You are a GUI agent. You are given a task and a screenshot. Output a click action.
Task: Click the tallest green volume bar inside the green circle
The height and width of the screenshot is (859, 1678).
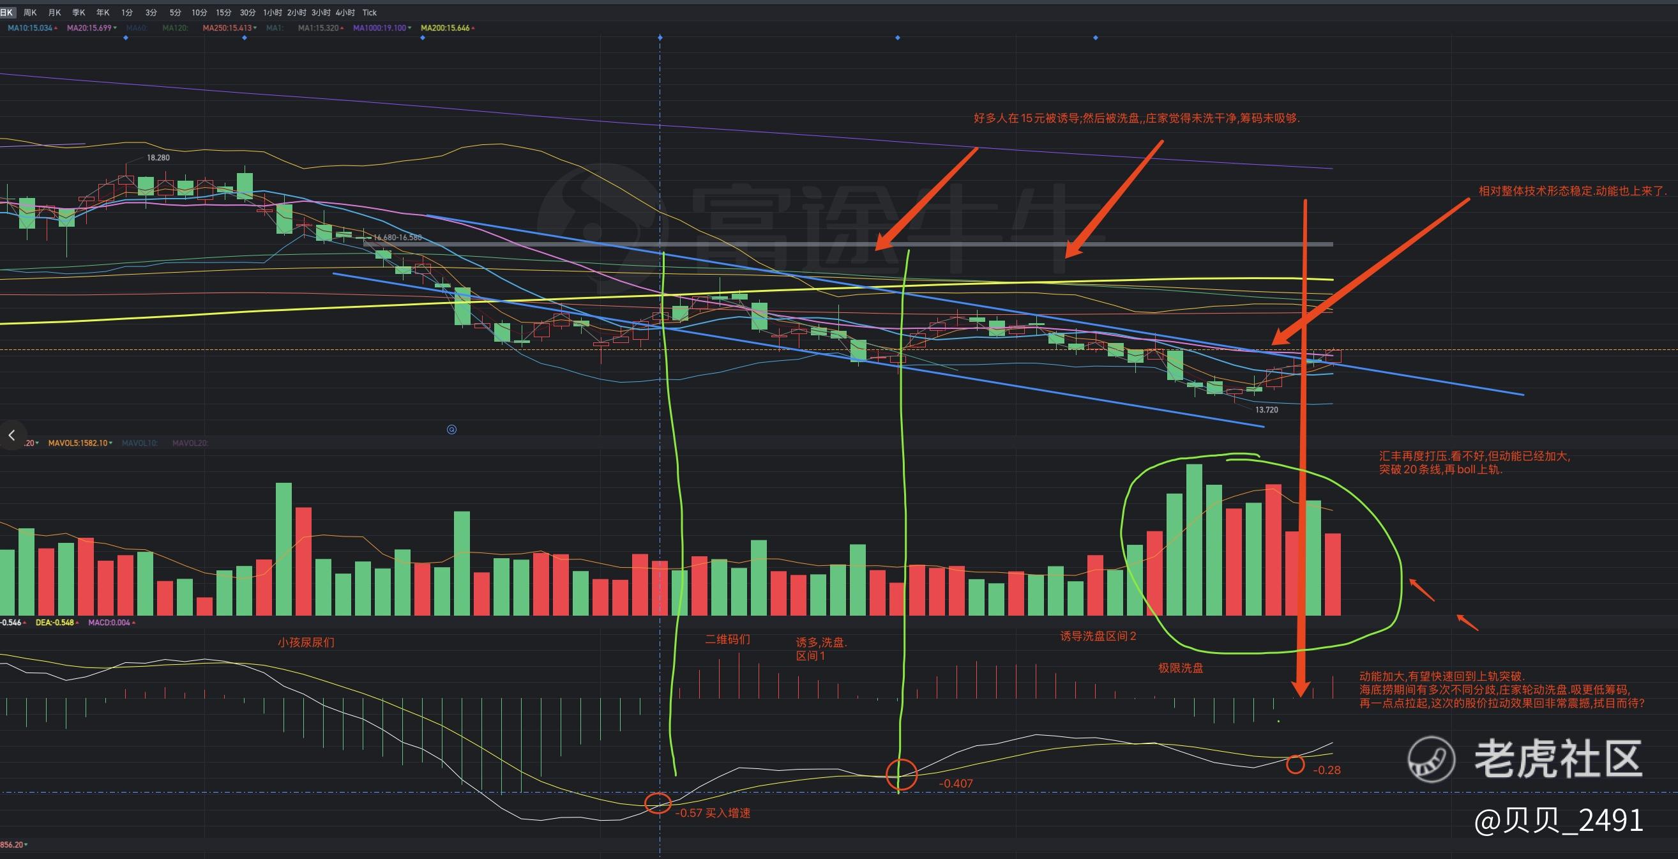pos(1194,540)
